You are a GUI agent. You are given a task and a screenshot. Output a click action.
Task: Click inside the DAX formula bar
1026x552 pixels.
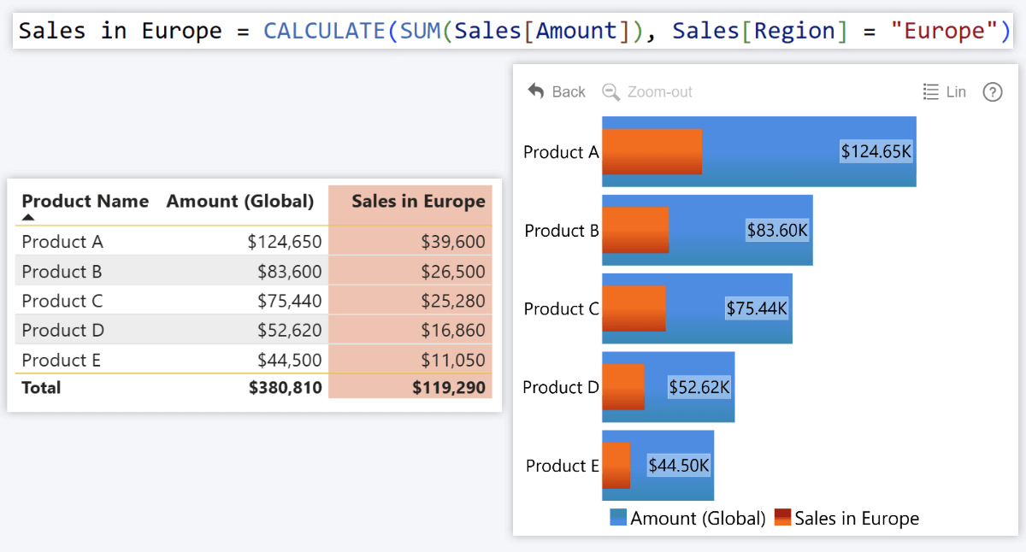point(515,31)
